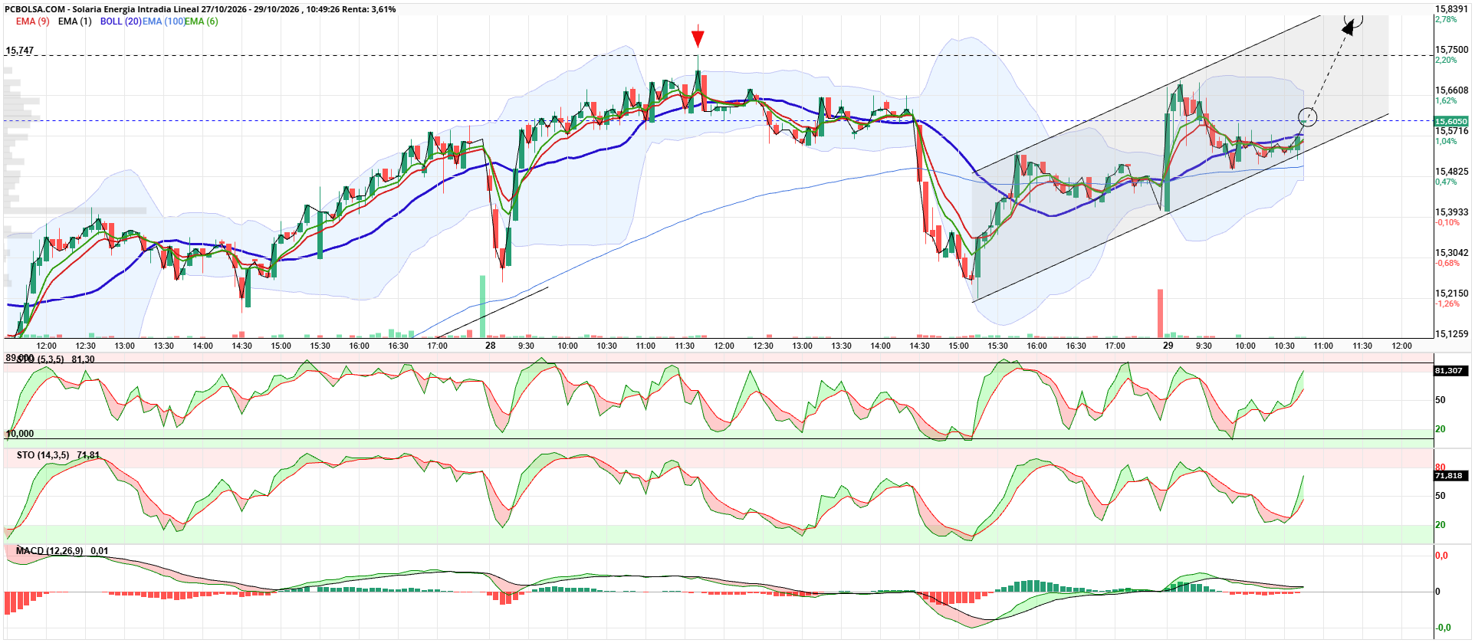1475x643 pixels.
Task: Click the 1,62% percent change label
Action: coord(1446,100)
